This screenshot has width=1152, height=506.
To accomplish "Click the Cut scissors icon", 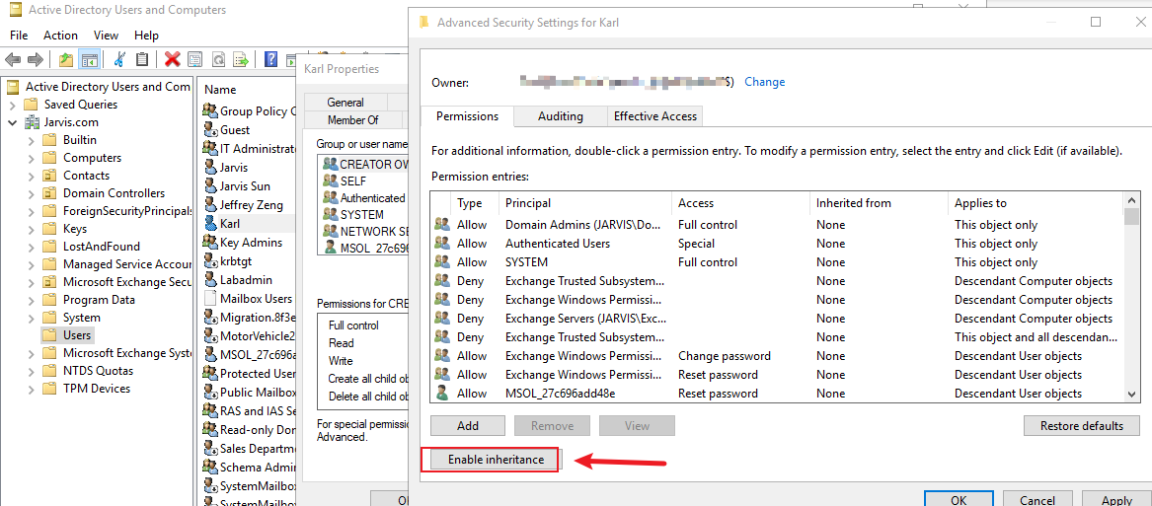I will [x=120, y=59].
